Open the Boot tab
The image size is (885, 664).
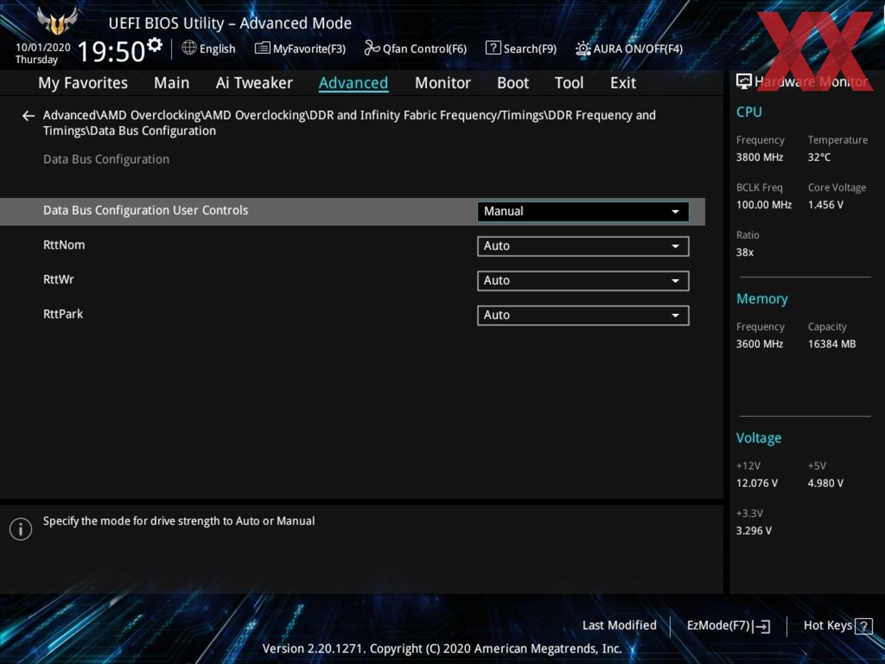pyautogui.click(x=513, y=83)
